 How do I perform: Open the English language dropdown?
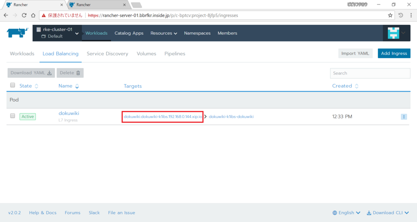point(346,213)
